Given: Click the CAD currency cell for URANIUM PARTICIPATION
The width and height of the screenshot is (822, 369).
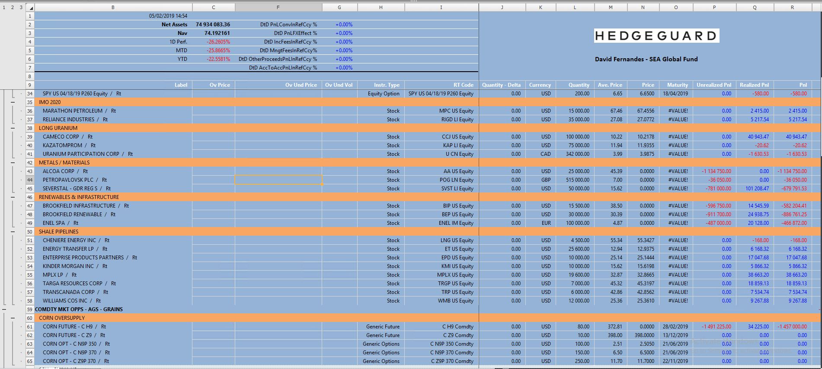Looking at the screenshot, I should 541,154.
